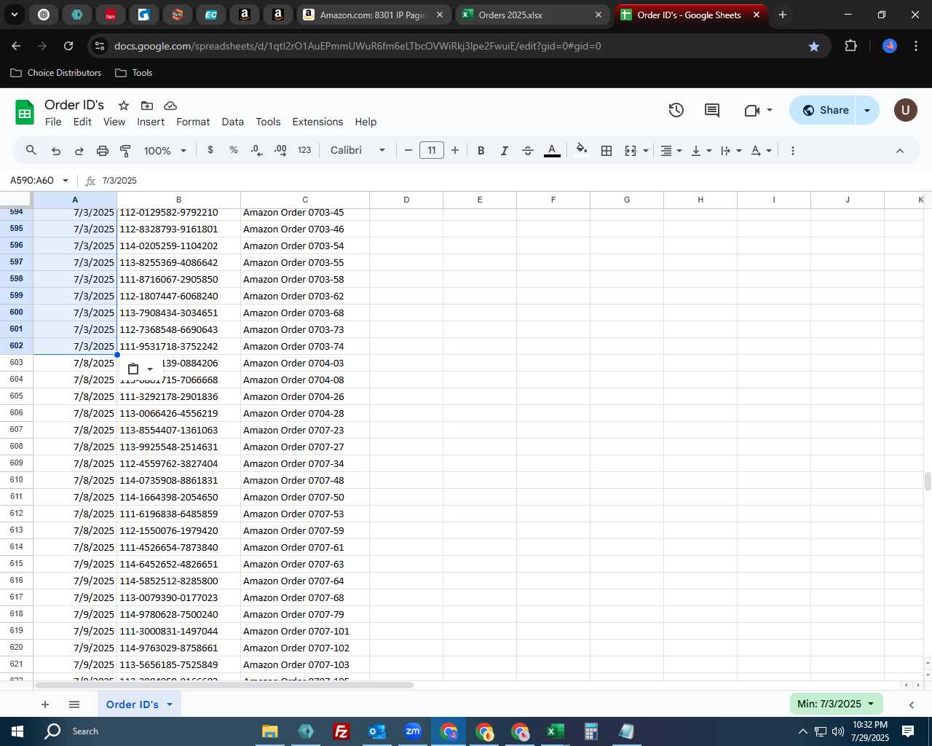This screenshot has height=746, width=932.
Task: Open the merge cells dropdown arrow
Action: point(646,151)
